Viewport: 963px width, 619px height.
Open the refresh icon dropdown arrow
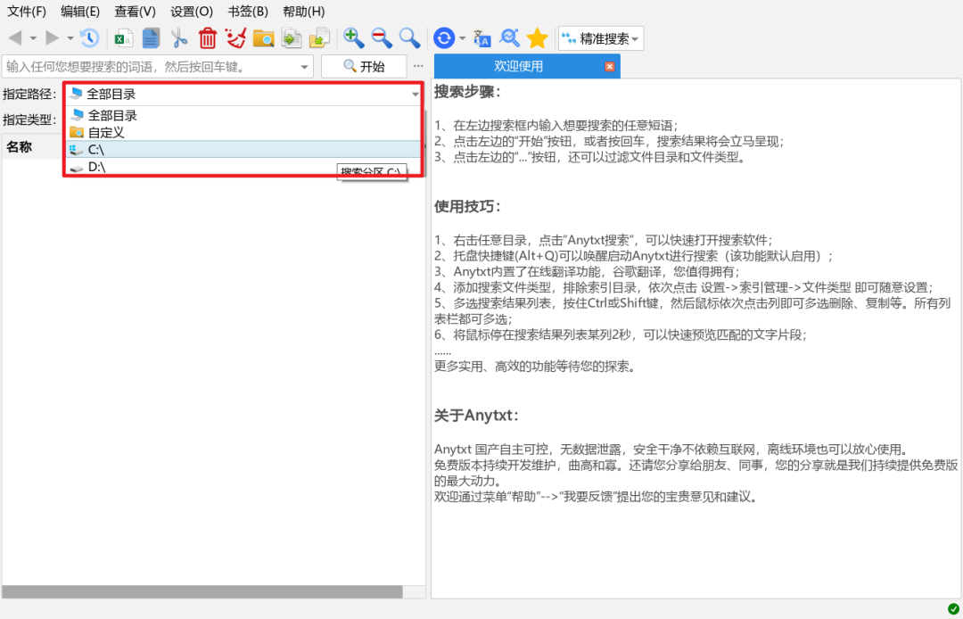click(x=462, y=38)
